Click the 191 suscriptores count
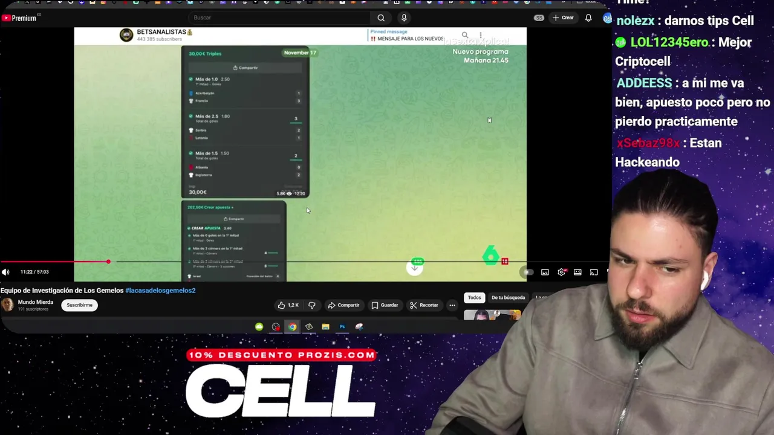Image resolution: width=774 pixels, height=435 pixels. [33, 309]
